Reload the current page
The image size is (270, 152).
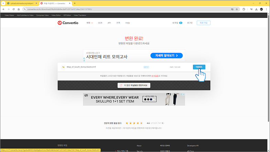(14, 9)
